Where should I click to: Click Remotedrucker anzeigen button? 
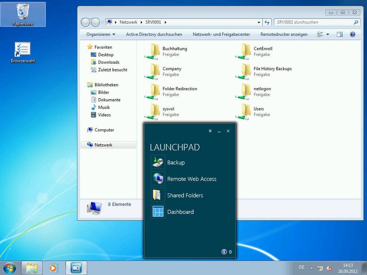[284, 34]
